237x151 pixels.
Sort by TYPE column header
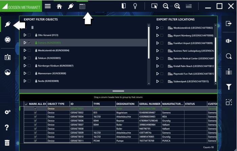pyautogui.click(x=104, y=104)
